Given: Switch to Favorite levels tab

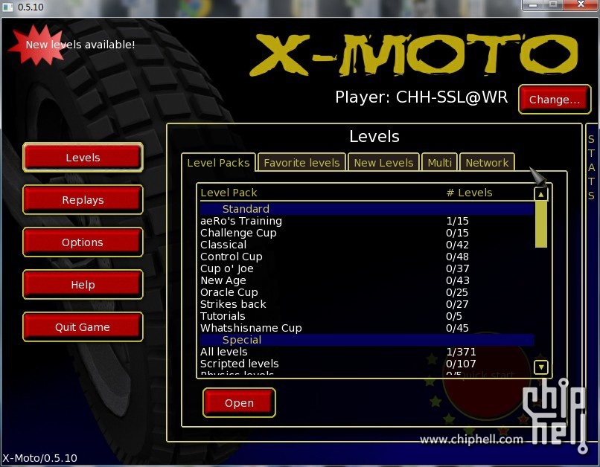Looking at the screenshot, I should (301, 163).
